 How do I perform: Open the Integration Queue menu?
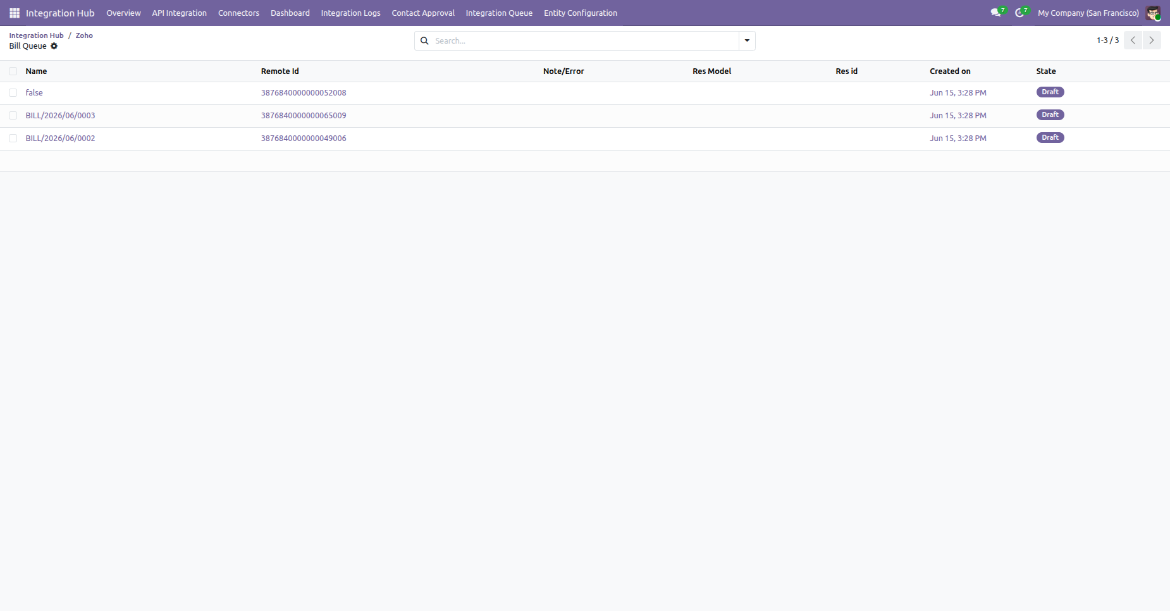click(x=499, y=13)
